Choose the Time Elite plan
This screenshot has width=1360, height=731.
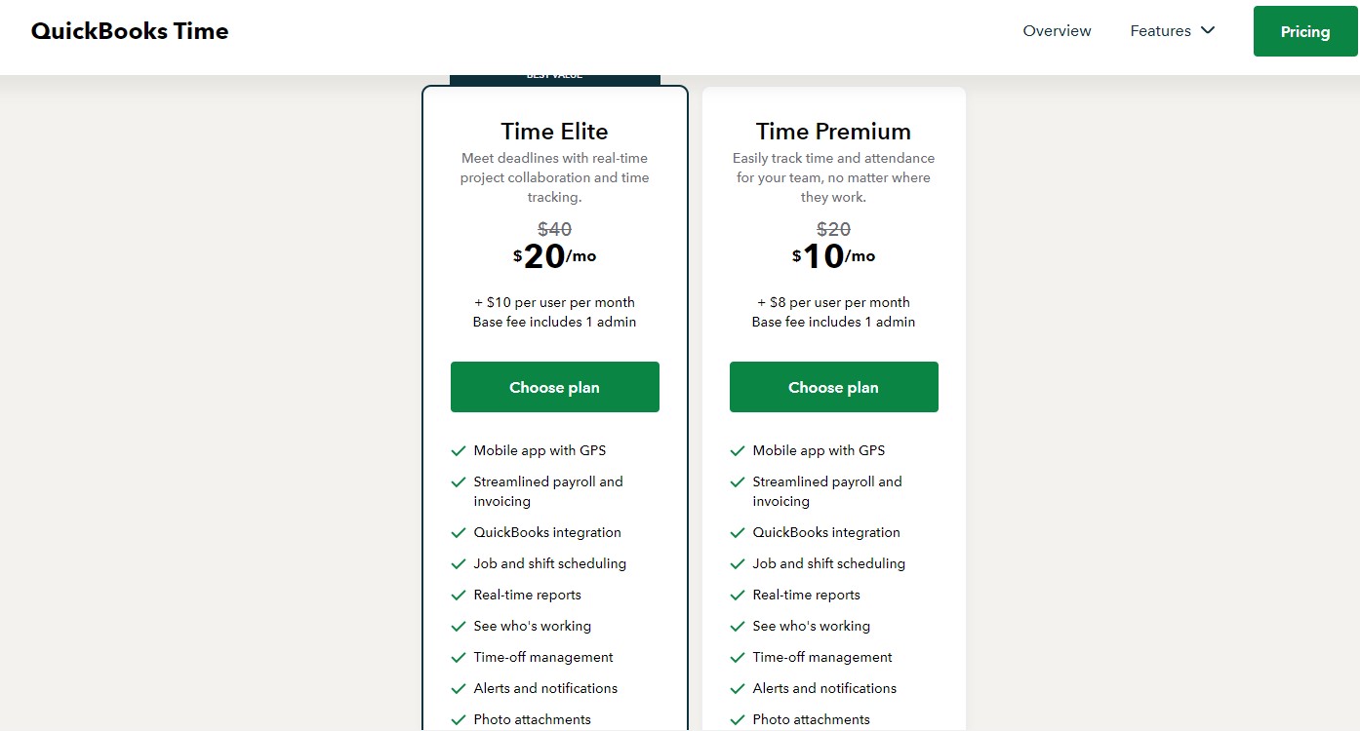[x=554, y=387]
